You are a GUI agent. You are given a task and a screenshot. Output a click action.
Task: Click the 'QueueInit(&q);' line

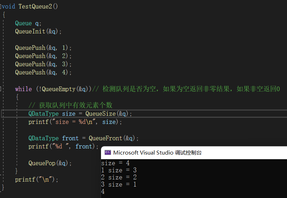38,31
